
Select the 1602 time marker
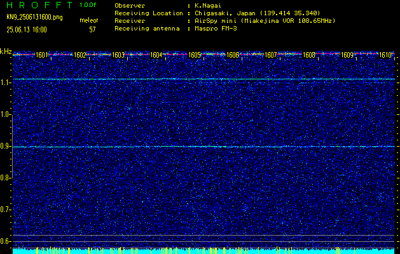(x=80, y=55)
